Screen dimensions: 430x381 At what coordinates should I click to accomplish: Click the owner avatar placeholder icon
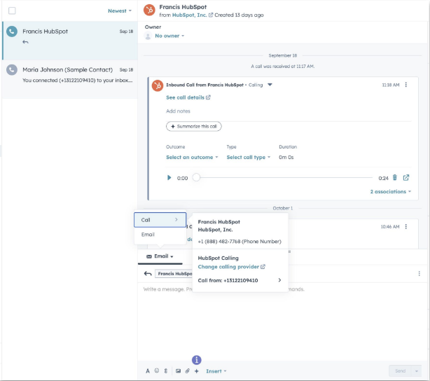148,36
